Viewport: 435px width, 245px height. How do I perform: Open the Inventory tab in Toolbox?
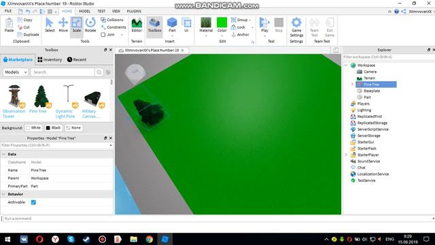coord(50,59)
